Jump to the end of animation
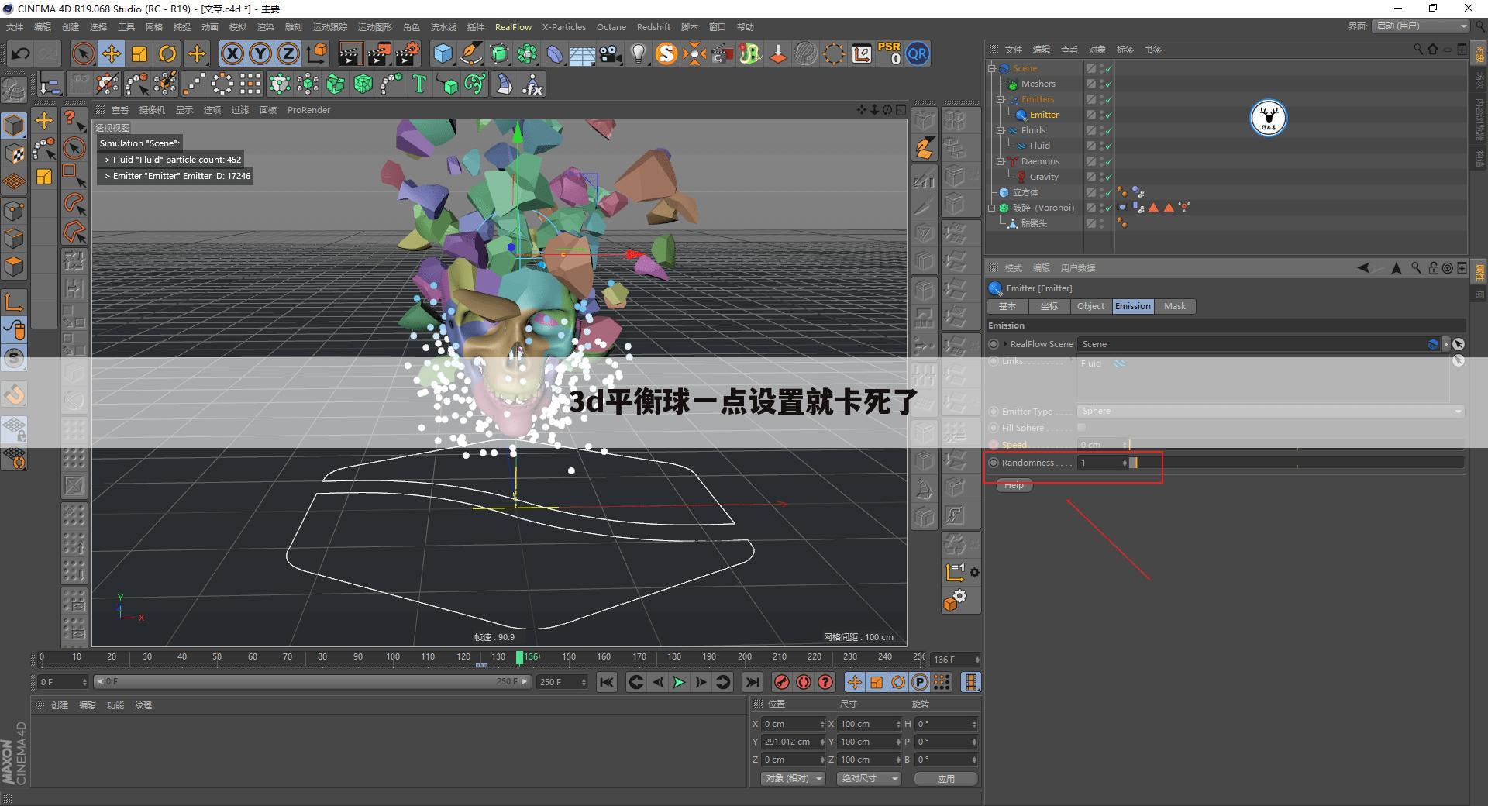Screen dimensions: 1488x806 (751, 682)
